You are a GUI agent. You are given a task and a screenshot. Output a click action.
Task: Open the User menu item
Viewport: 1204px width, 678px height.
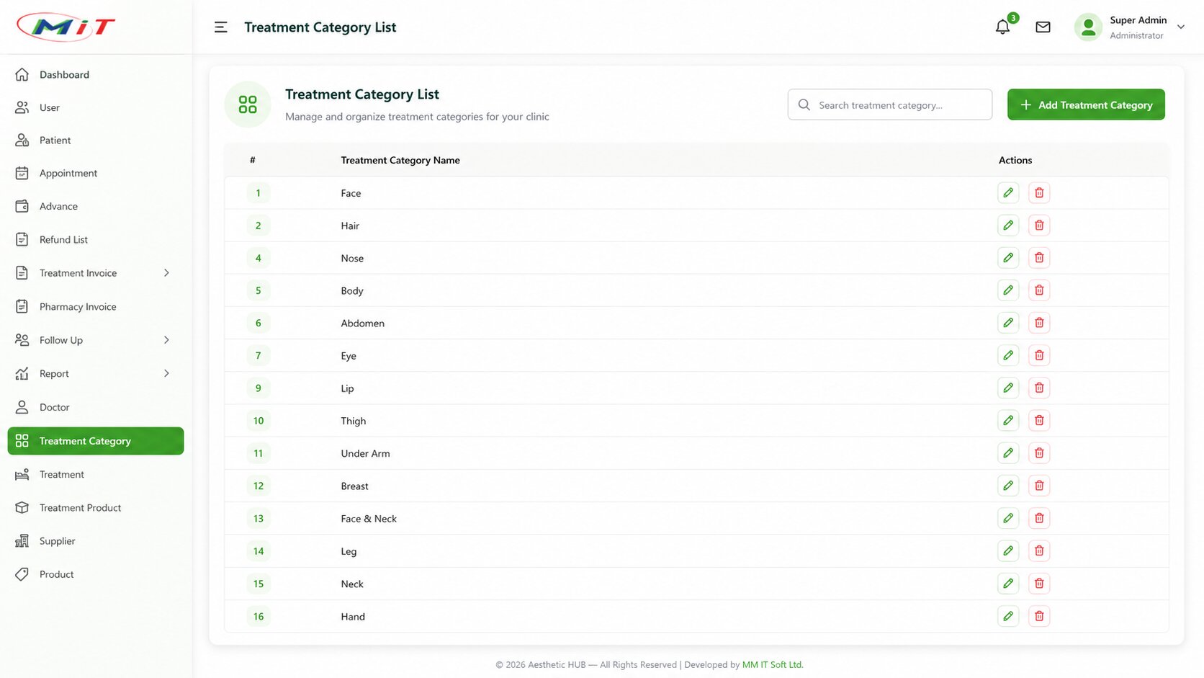pyautogui.click(x=96, y=107)
